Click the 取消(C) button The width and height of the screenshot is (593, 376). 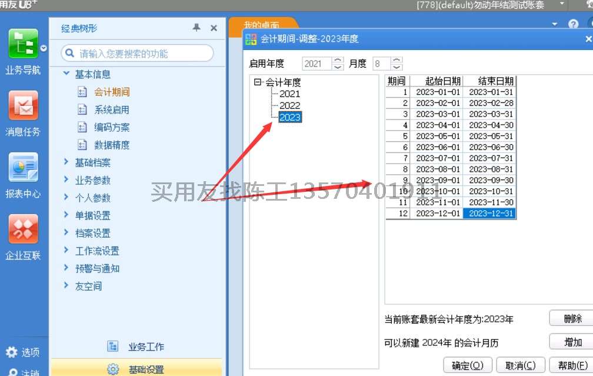click(x=521, y=365)
